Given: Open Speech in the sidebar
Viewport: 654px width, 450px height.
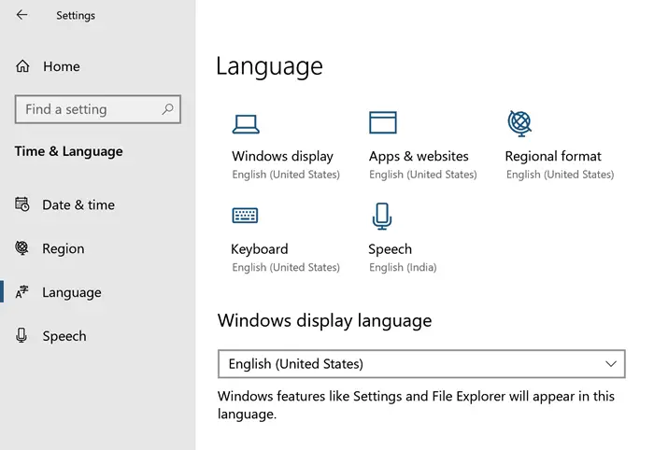Looking at the screenshot, I should [64, 336].
